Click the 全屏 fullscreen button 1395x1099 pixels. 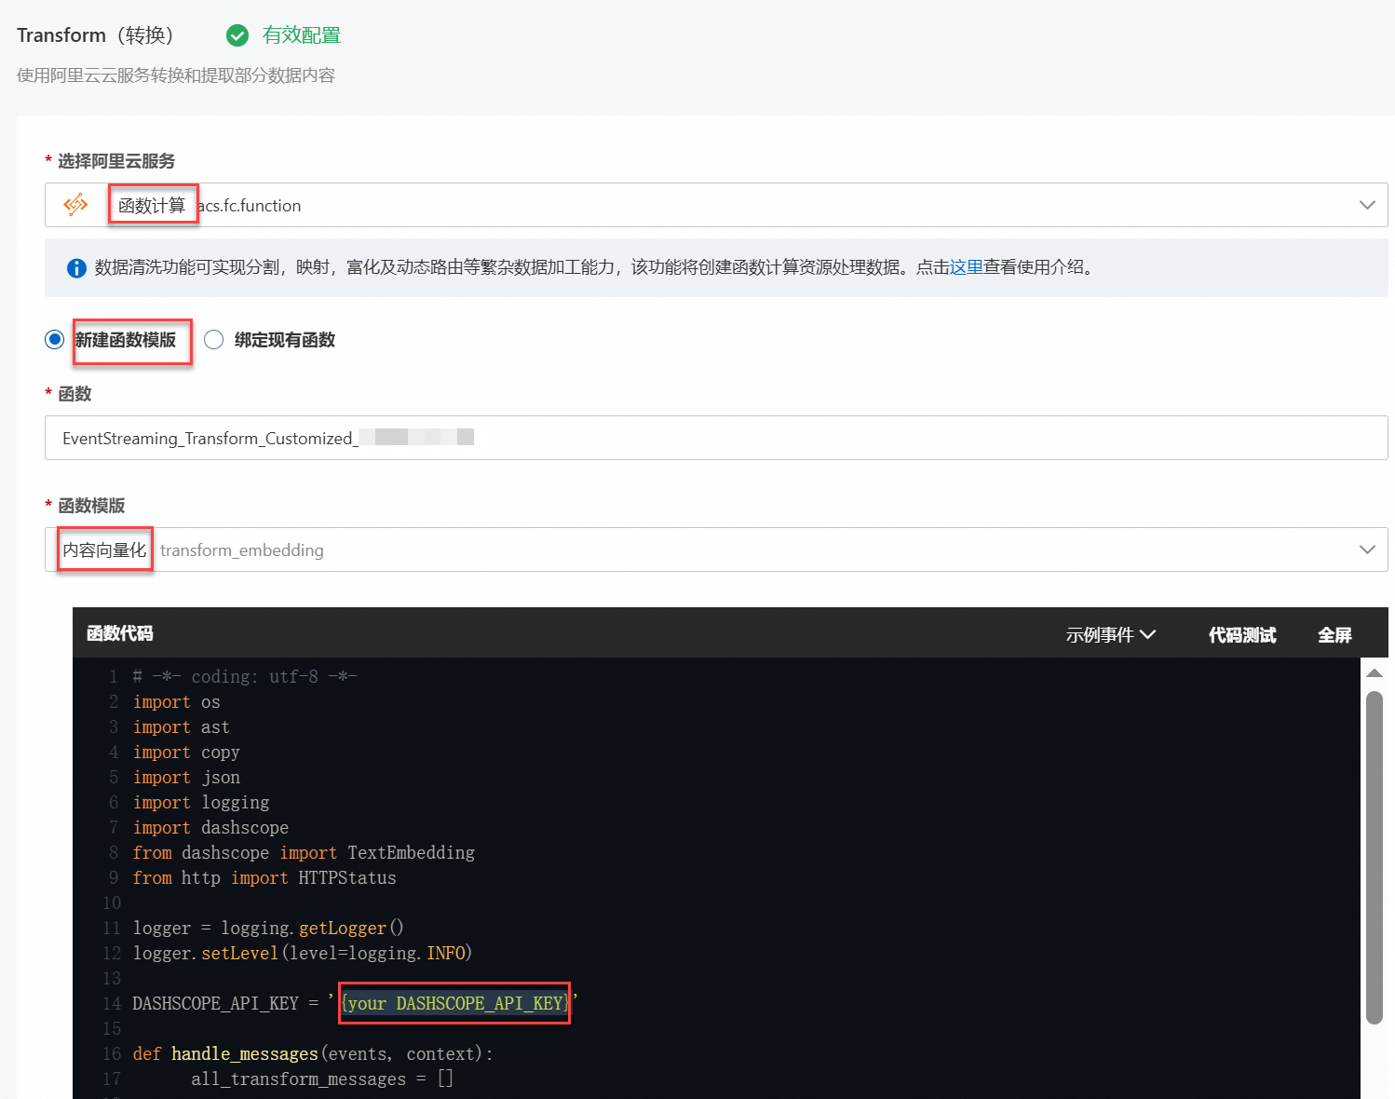1334,635
